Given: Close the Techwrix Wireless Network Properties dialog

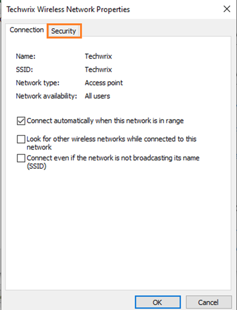Looking at the screenshot, I should coord(227,9).
